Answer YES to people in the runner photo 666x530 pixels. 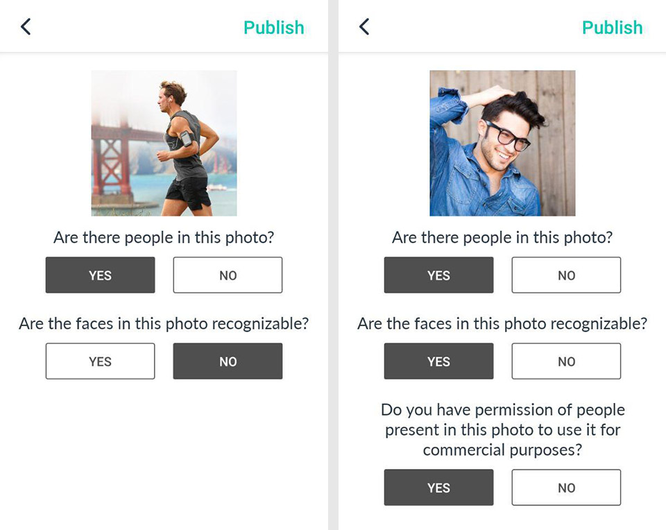100,275
